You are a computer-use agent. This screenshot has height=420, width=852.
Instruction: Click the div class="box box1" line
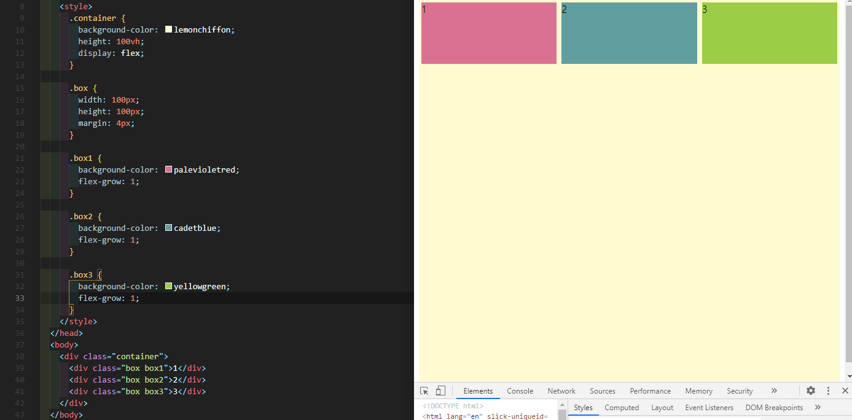tap(138, 368)
